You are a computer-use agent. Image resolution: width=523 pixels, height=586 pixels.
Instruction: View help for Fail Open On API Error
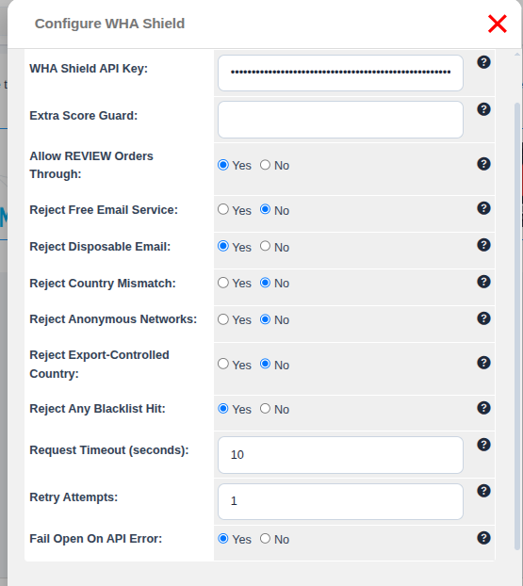(483, 538)
